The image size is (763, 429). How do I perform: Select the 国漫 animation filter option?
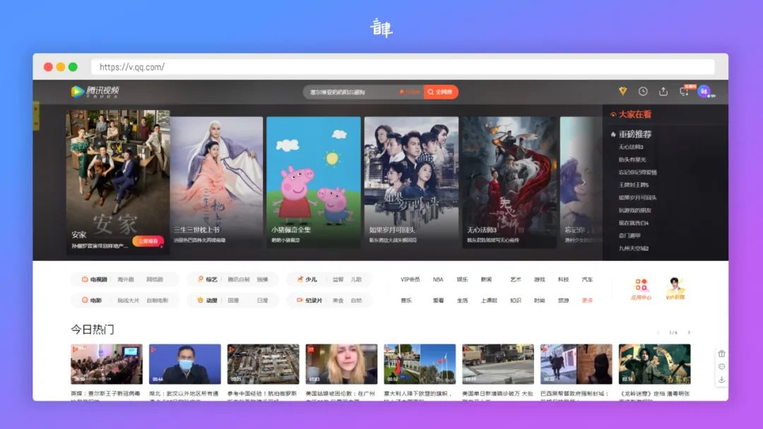tap(233, 300)
